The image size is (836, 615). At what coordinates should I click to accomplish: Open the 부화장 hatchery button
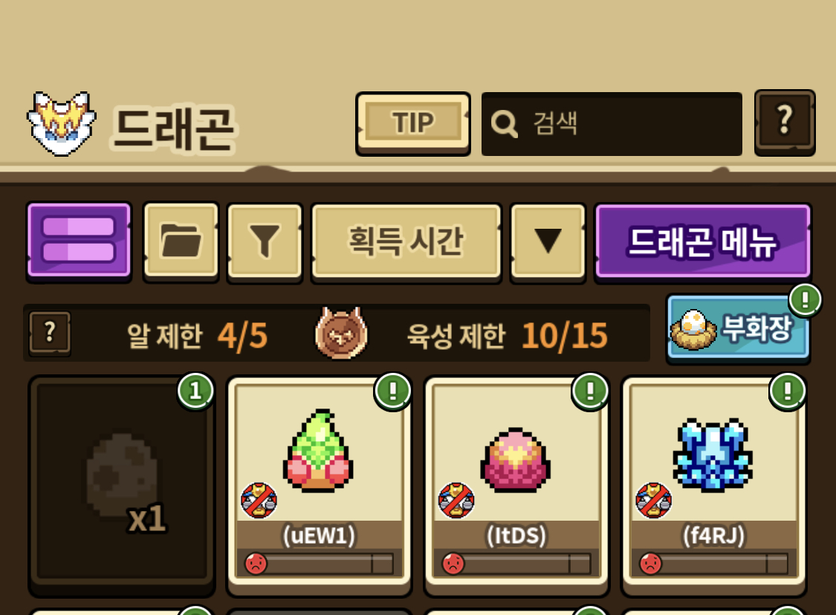point(739,328)
